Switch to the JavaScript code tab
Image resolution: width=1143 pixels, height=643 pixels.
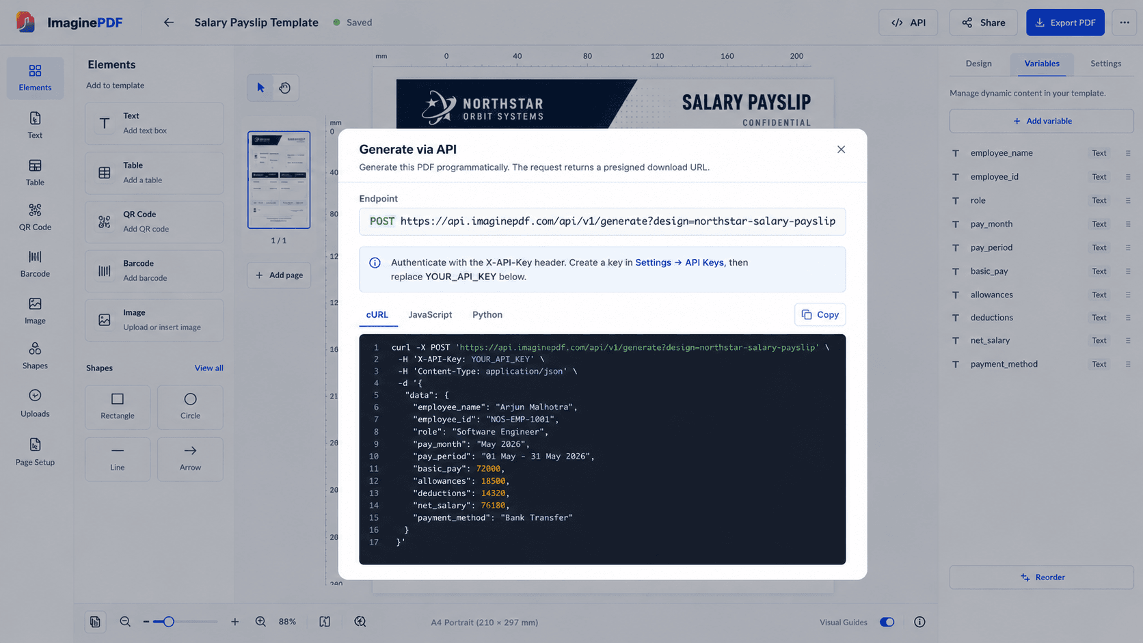pyautogui.click(x=430, y=315)
